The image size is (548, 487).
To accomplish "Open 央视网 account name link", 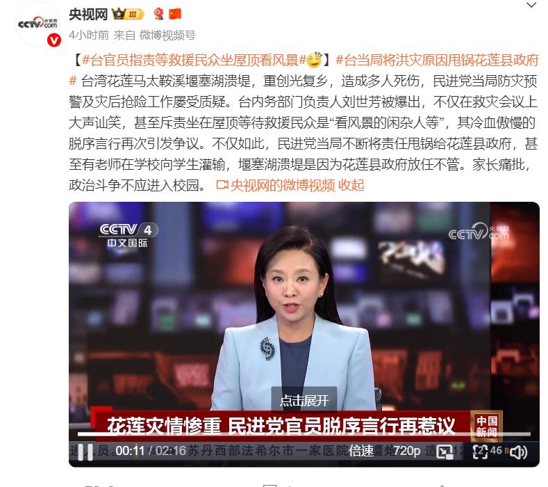I will (88, 15).
